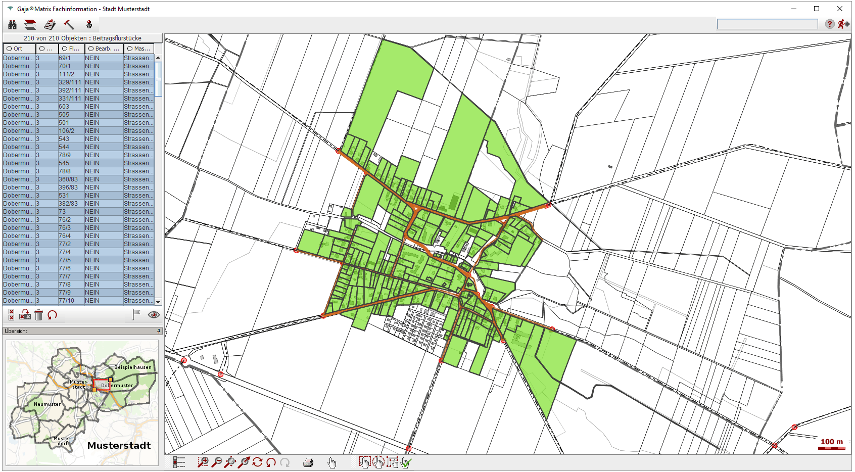Viewport: 855px width, 472px height.
Task: Open the binoculars search tool
Action: 13,24
